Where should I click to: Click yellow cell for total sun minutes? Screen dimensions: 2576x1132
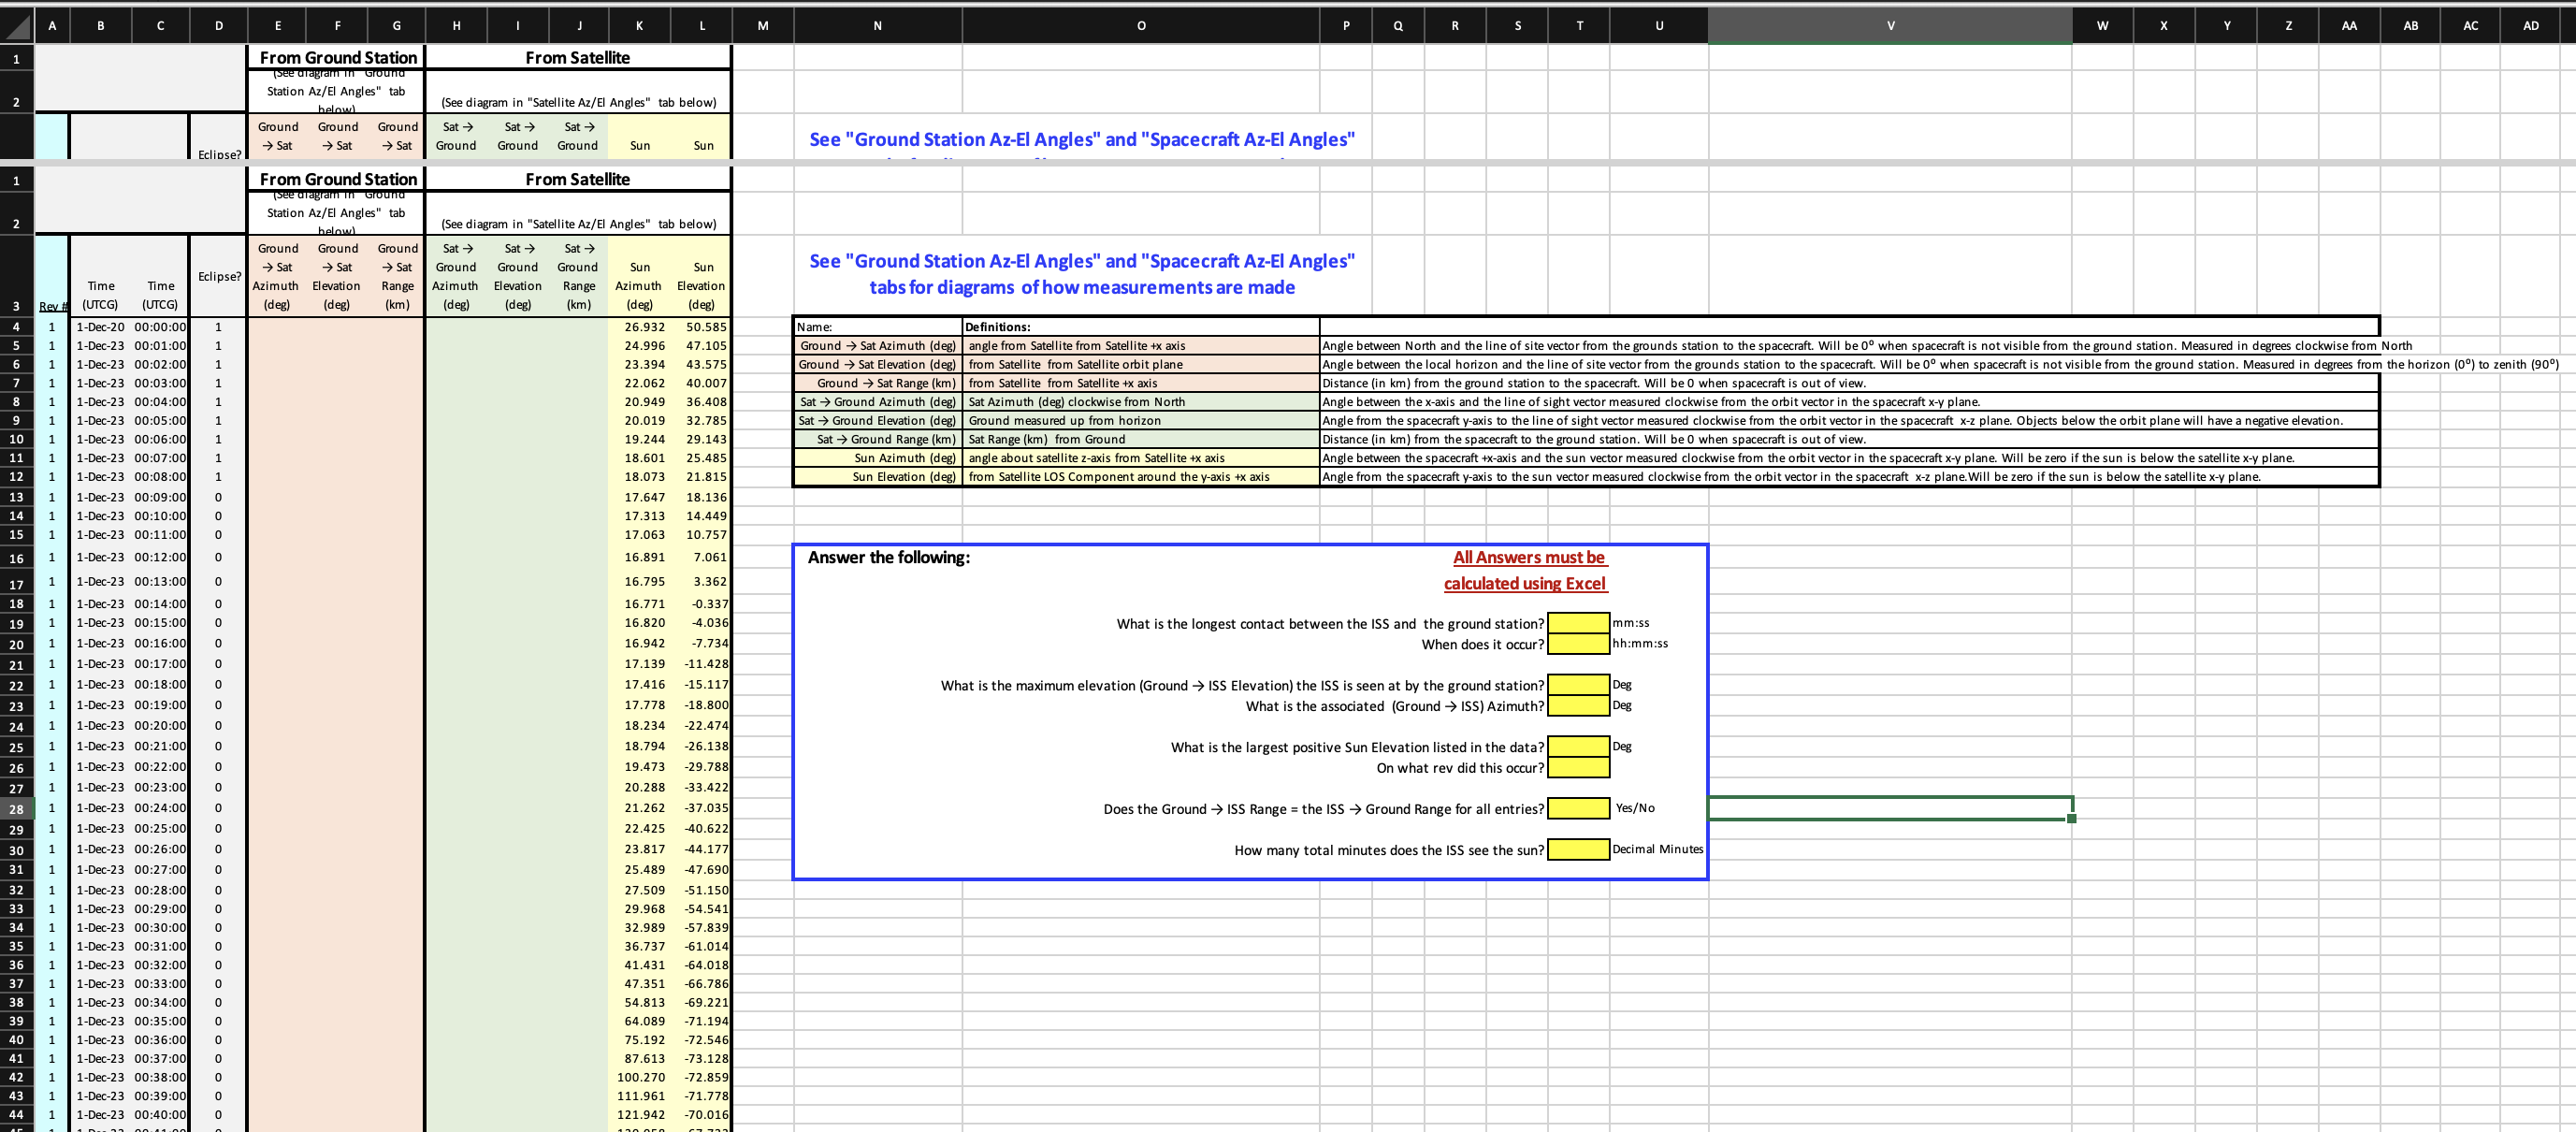click(1578, 850)
